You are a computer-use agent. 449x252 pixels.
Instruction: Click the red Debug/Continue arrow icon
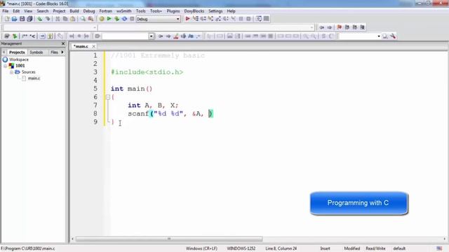[x=187, y=19]
